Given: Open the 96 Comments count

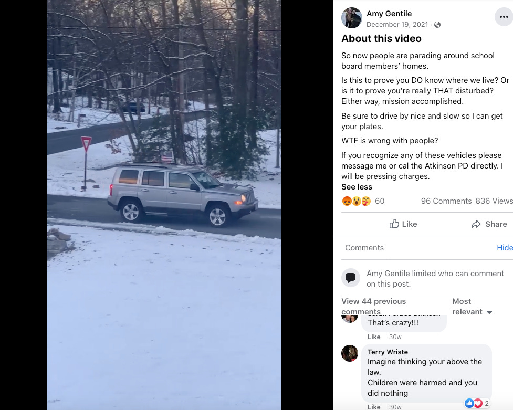Looking at the screenshot, I should tap(446, 201).
